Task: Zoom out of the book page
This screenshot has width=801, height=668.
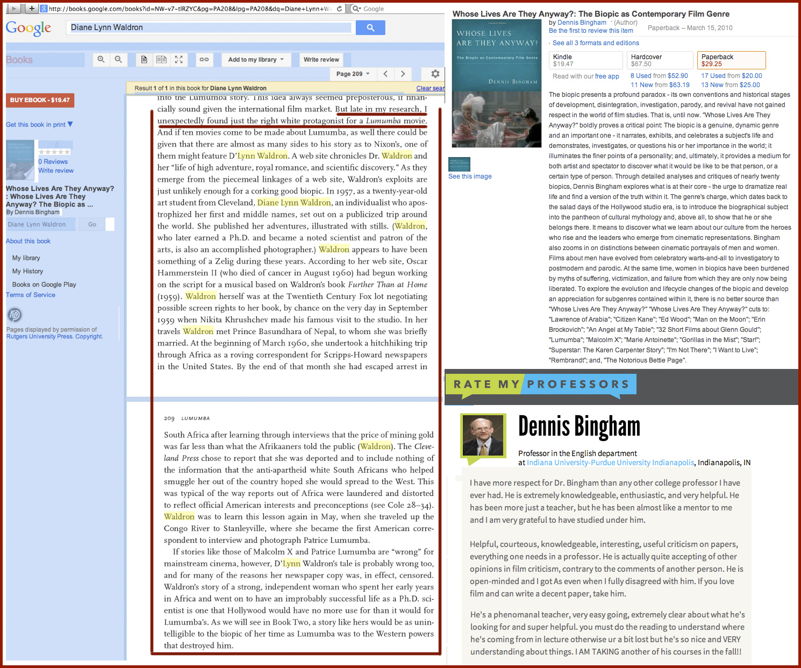Action: [118, 60]
